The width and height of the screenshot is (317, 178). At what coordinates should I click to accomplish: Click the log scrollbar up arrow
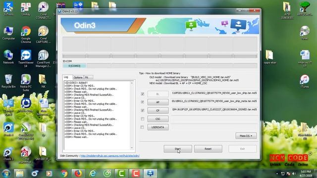(132, 83)
